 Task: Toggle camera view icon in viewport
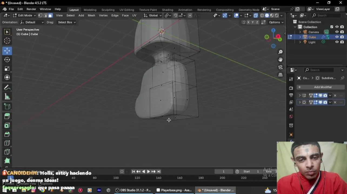click(281, 67)
